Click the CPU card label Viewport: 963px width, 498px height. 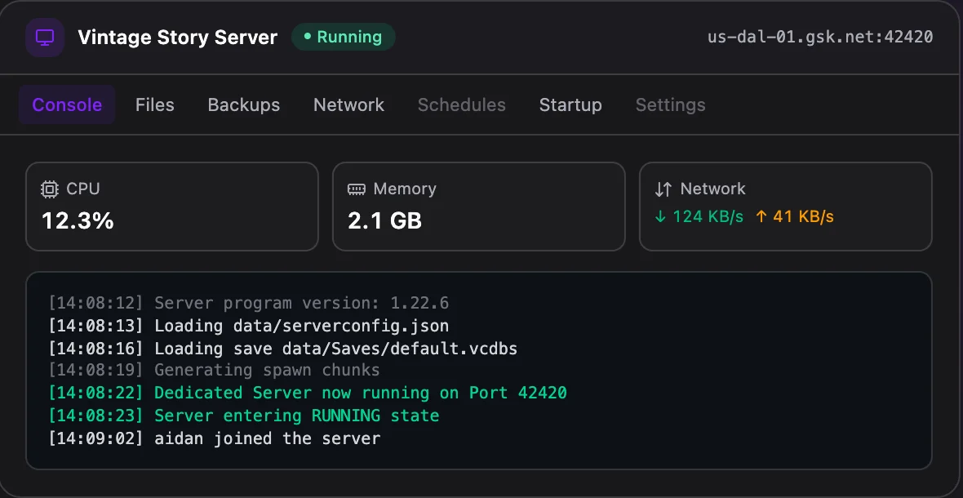(83, 189)
